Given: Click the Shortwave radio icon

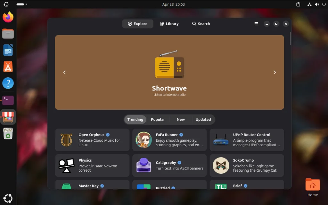Looking at the screenshot, I should (x=169, y=64).
